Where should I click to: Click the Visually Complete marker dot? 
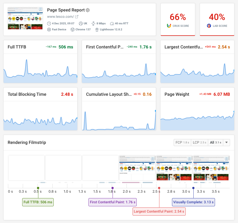(x=193, y=188)
